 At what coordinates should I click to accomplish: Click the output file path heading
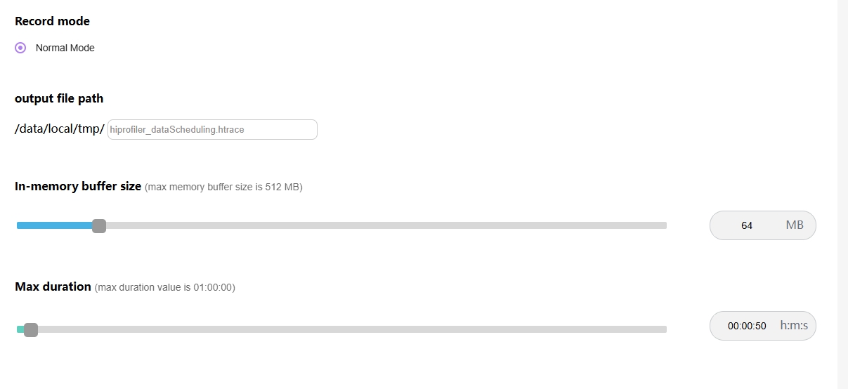pos(59,98)
